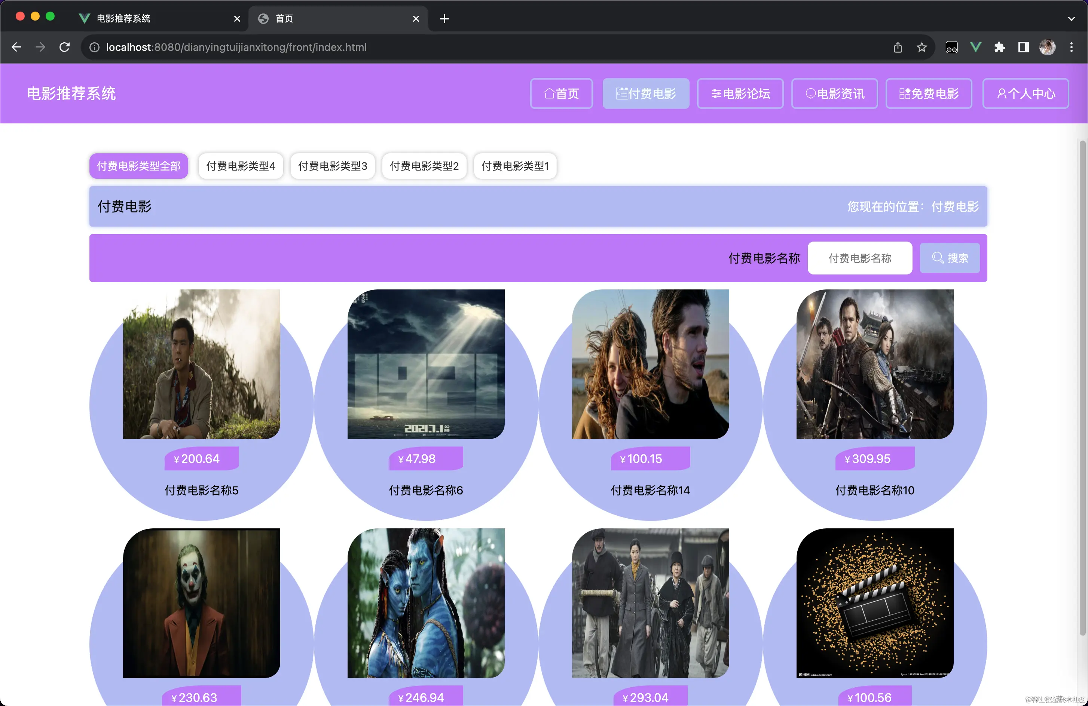Click the share page icon
The width and height of the screenshot is (1088, 706).
pyautogui.click(x=898, y=47)
